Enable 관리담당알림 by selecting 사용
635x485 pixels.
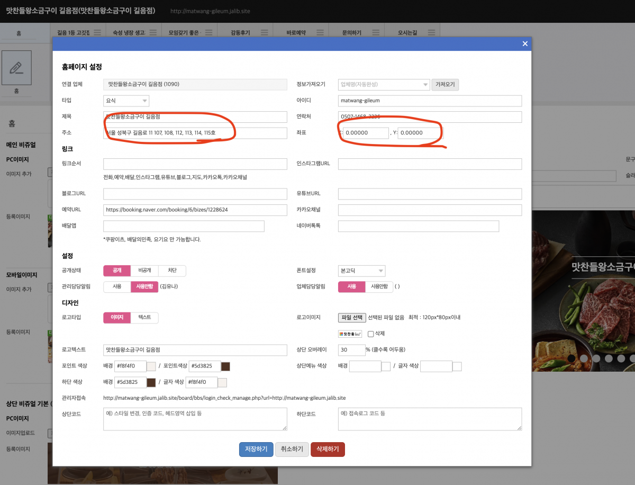click(x=117, y=286)
